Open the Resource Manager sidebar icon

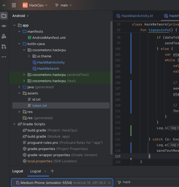4,36
